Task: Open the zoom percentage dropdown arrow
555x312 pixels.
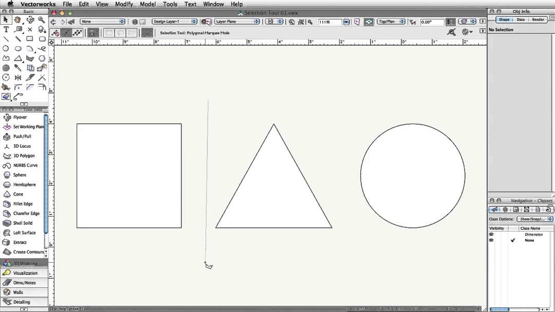Action: point(346,22)
